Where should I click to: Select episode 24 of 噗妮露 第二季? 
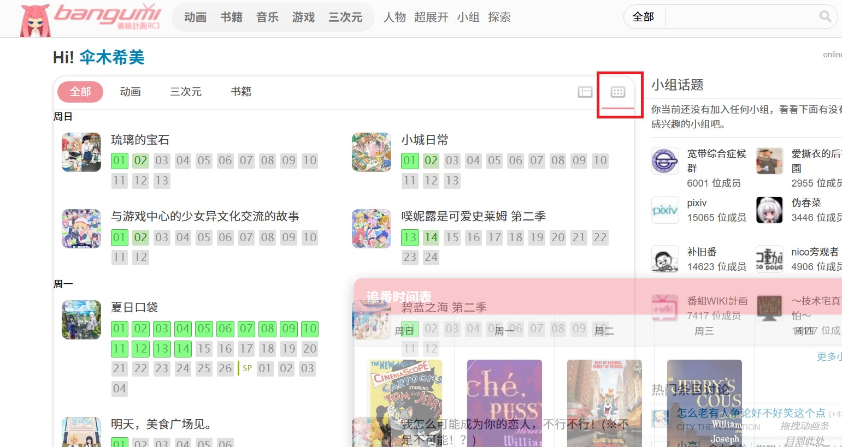point(431,257)
